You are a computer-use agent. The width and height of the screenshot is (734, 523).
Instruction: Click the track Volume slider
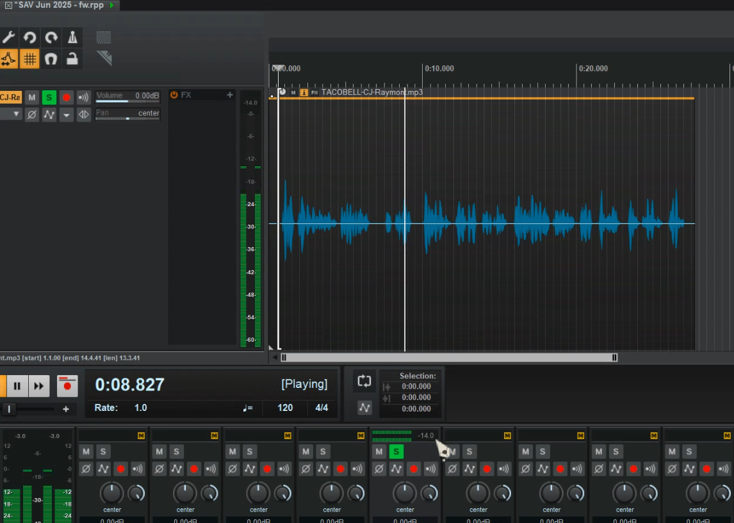click(x=127, y=101)
